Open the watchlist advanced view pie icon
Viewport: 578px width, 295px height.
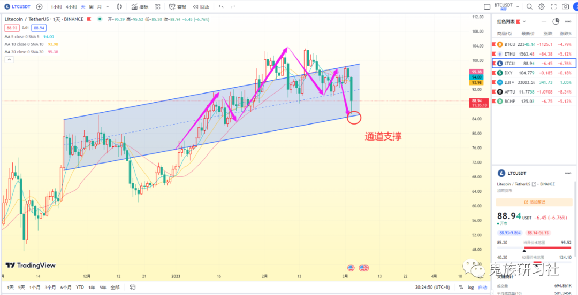click(556, 21)
